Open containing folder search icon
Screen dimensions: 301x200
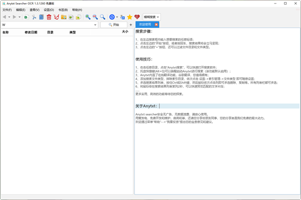click(64, 17)
